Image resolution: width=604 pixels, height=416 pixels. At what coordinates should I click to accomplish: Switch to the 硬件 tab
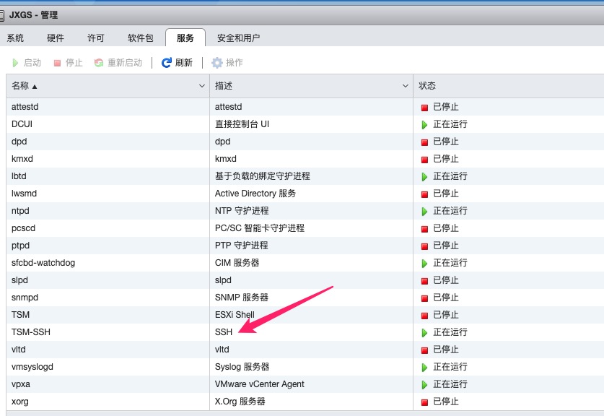click(56, 38)
